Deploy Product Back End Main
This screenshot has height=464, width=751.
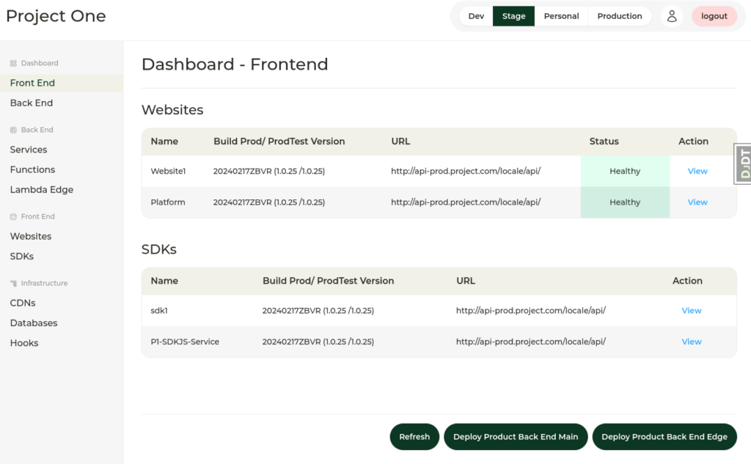point(516,437)
